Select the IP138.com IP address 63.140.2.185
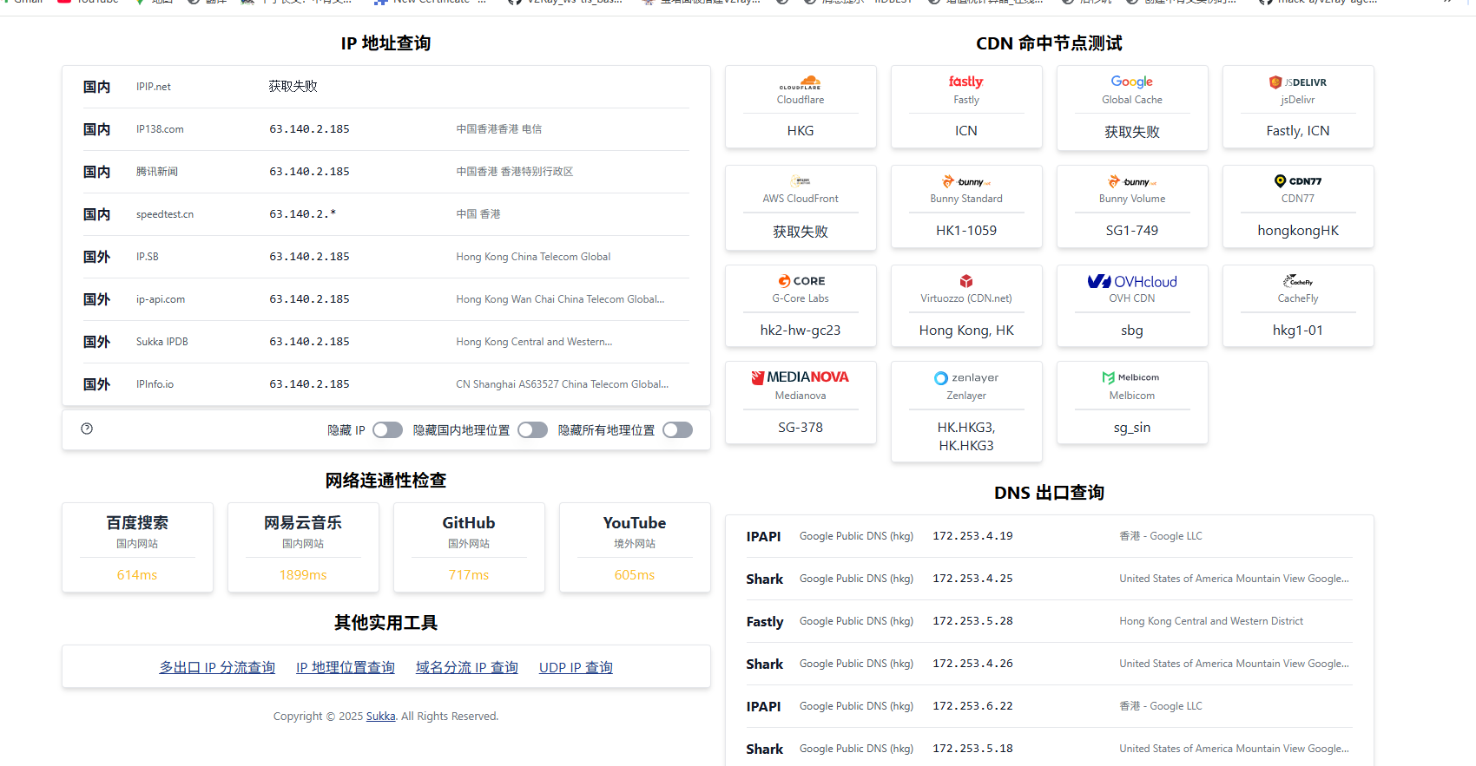The width and height of the screenshot is (1476, 766). 309,129
